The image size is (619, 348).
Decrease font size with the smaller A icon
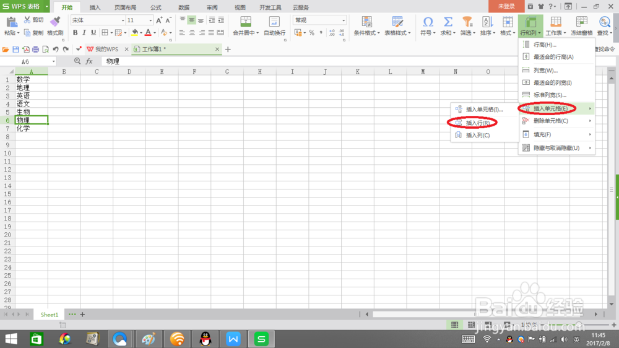168,20
